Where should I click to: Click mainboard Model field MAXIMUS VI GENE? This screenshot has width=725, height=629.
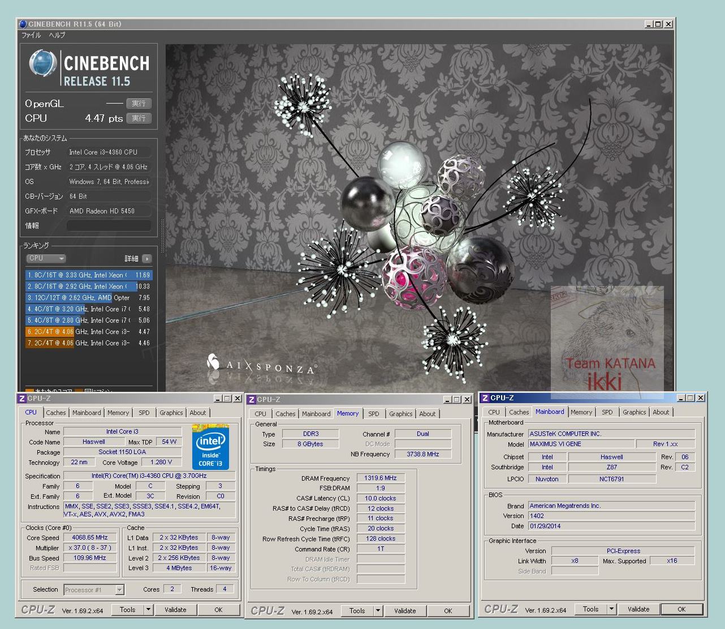(x=582, y=444)
